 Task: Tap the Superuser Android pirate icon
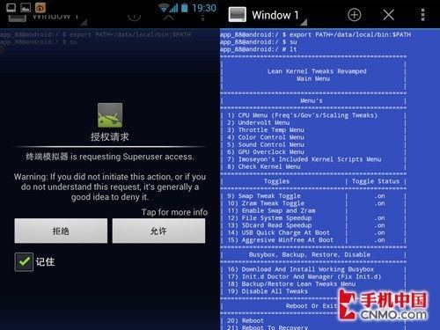pyautogui.click(x=110, y=115)
